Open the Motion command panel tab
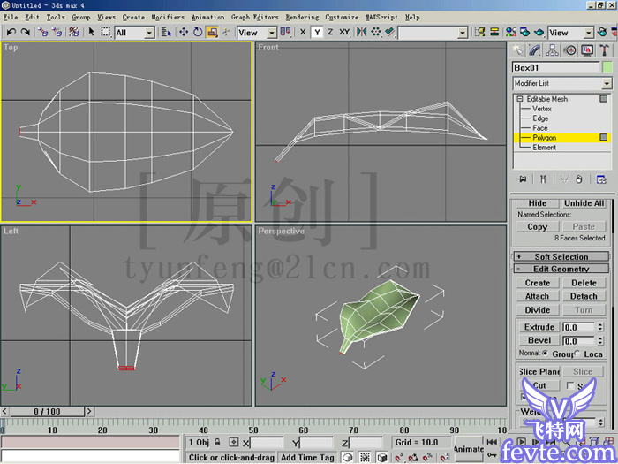 [x=570, y=50]
